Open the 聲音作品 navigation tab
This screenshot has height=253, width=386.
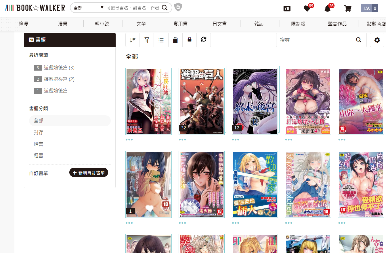(x=337, y=24)
